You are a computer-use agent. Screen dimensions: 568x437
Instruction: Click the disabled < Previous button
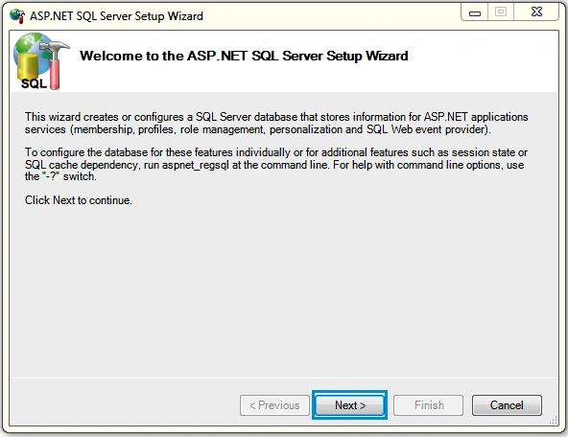point(274,405)
